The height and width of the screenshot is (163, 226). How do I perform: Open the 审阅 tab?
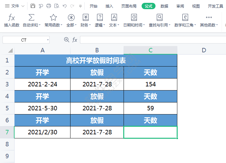[x=180, y=6]
